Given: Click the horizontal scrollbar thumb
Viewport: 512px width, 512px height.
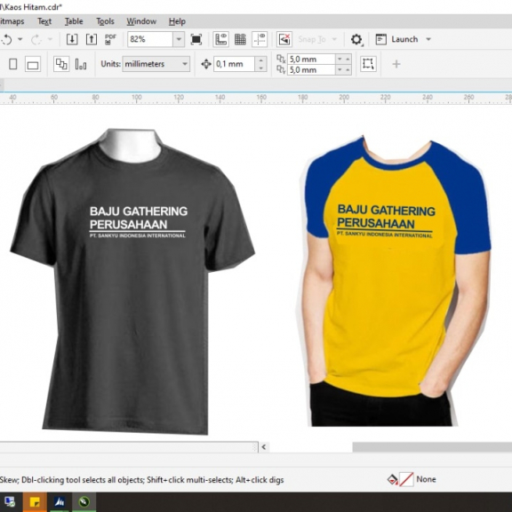Looking at the screenshot, I should click(x=432, y=447).
